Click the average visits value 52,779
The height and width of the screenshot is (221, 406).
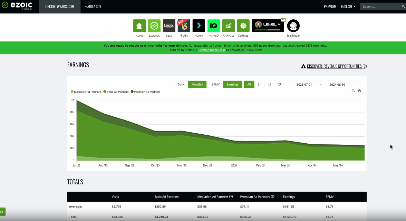[116, 206]
